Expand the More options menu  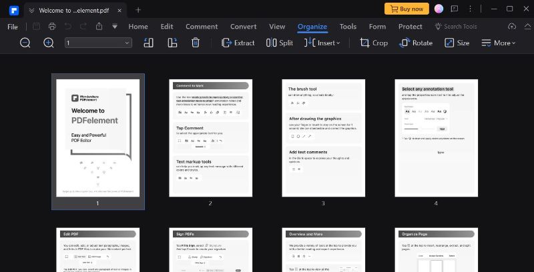click(x=498, y=43)
